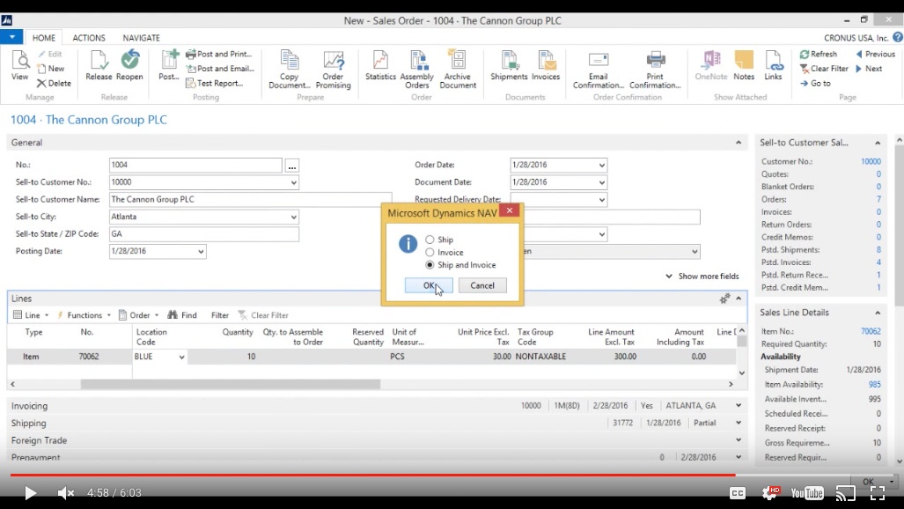Viewport: 904px width, 509px height.
Task: Select the Ship radio option
Action: point(430,240)
